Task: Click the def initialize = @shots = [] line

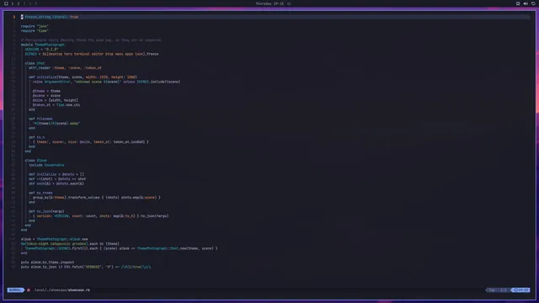Action: coord(56,174)
